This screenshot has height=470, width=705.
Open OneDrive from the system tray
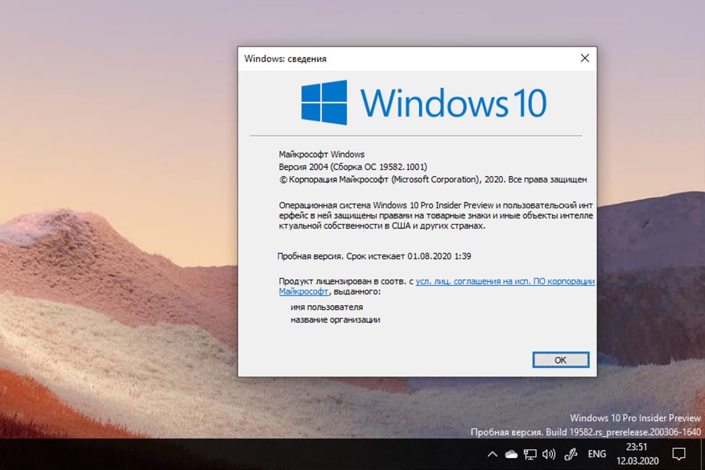tap(511, 454)
